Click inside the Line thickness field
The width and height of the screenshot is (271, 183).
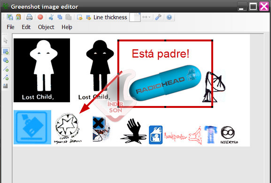(x=135, y=17)
